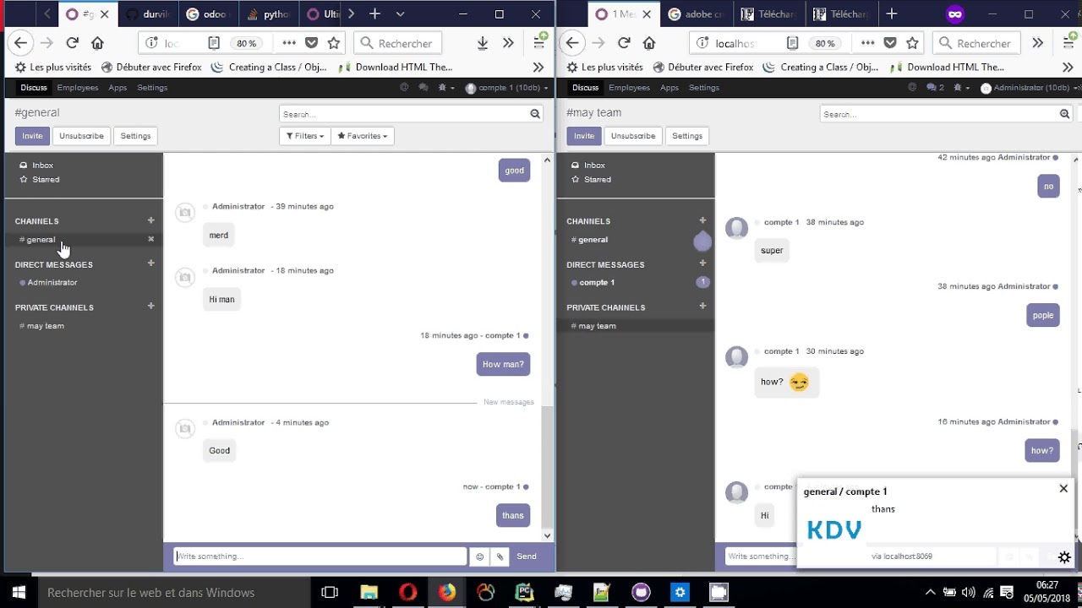Click left window chat scrollbar down arrow

click(547, 535)
